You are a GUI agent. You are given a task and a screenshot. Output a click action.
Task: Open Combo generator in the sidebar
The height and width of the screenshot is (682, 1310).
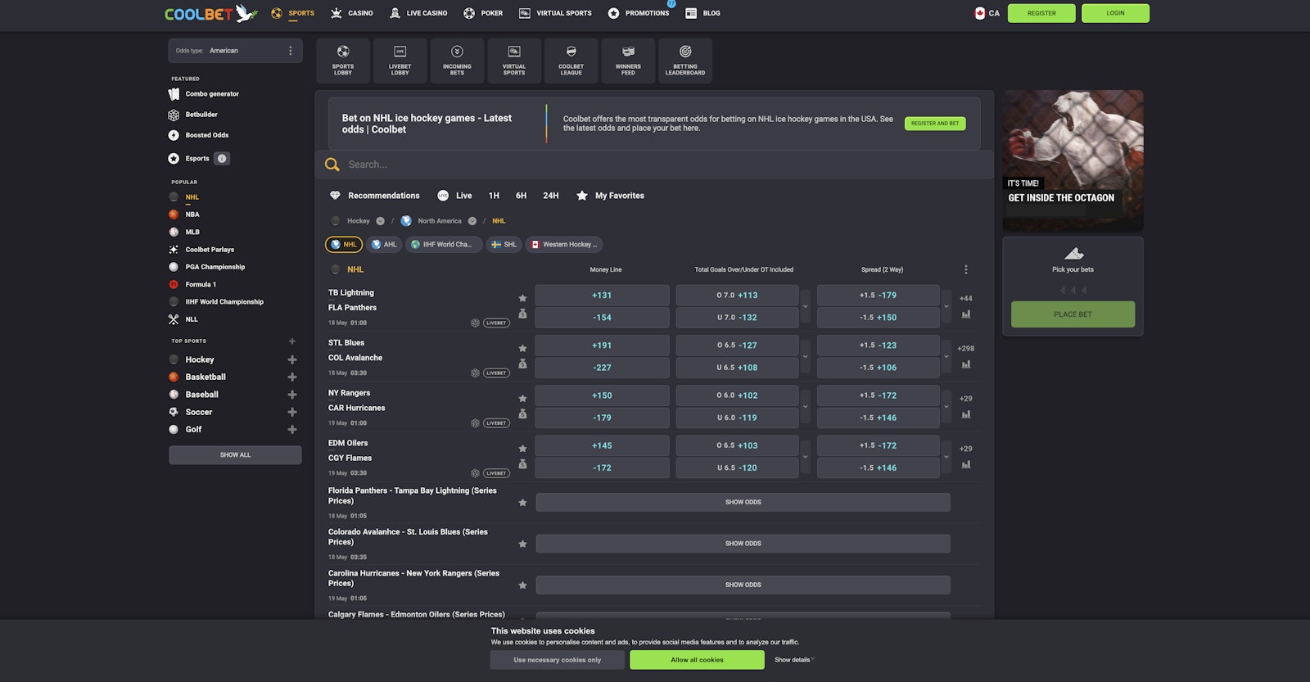[212, 94]
